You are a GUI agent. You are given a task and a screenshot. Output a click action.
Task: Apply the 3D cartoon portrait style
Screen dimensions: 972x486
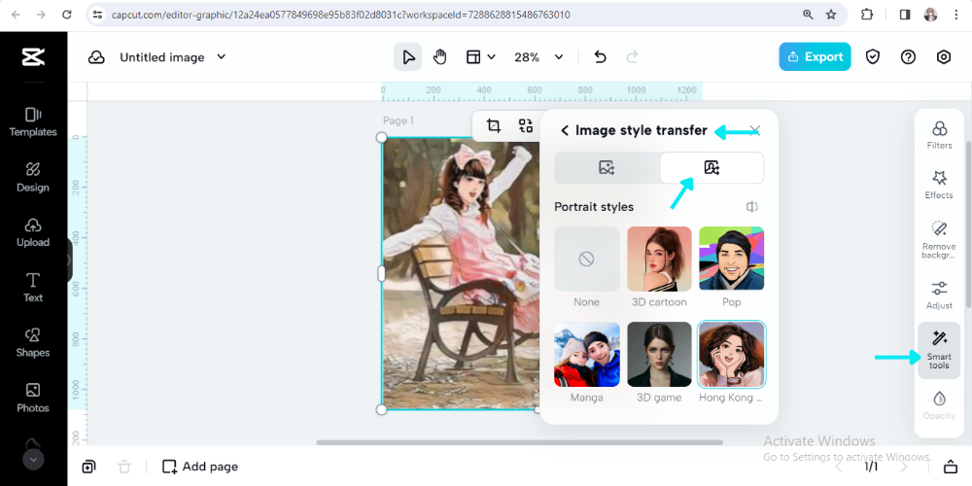point(659,268)
